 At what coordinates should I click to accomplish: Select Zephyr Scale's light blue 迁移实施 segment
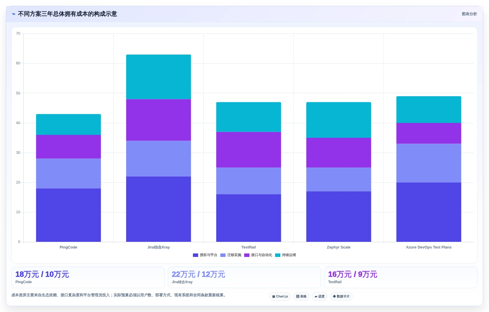[x=339, y=179]
